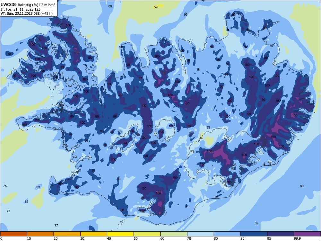Click the legend tick label '30'
This screenshot has width=321, height=241.
point(82,238)
